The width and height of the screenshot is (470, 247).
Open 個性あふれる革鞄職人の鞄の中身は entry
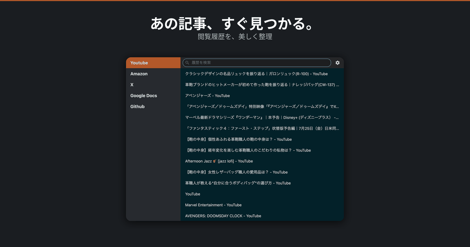pyautogui.click(x=262, y=140)
